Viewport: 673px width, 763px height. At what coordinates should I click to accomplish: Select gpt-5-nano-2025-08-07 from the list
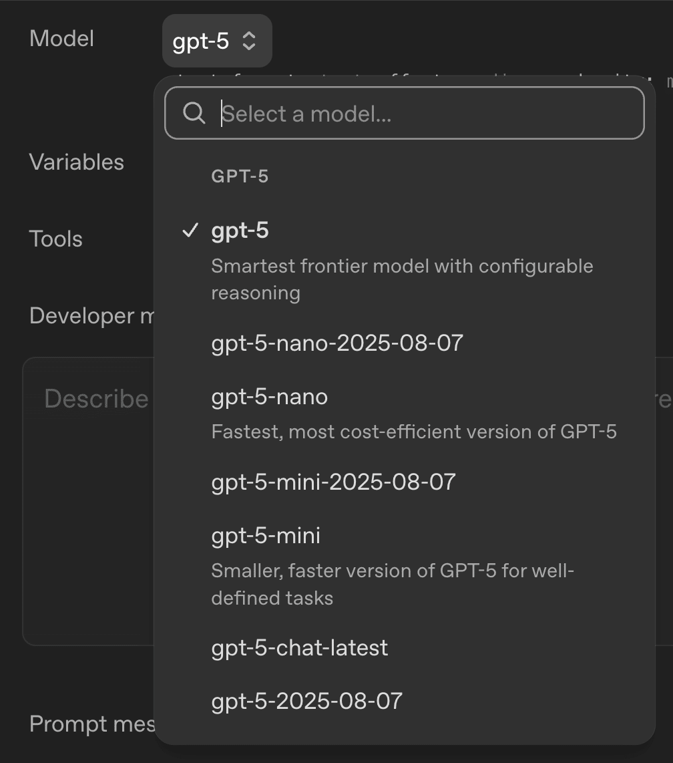click(x=336, y=343)
